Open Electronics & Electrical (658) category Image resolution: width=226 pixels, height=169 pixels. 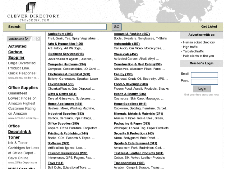click(69, 74)
